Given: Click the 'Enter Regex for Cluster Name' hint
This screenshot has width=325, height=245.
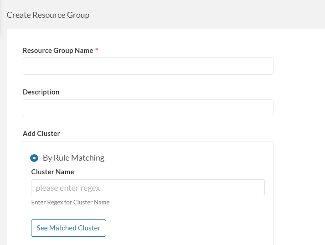Looking at the screenshot, I should click(x=70, y=202).
